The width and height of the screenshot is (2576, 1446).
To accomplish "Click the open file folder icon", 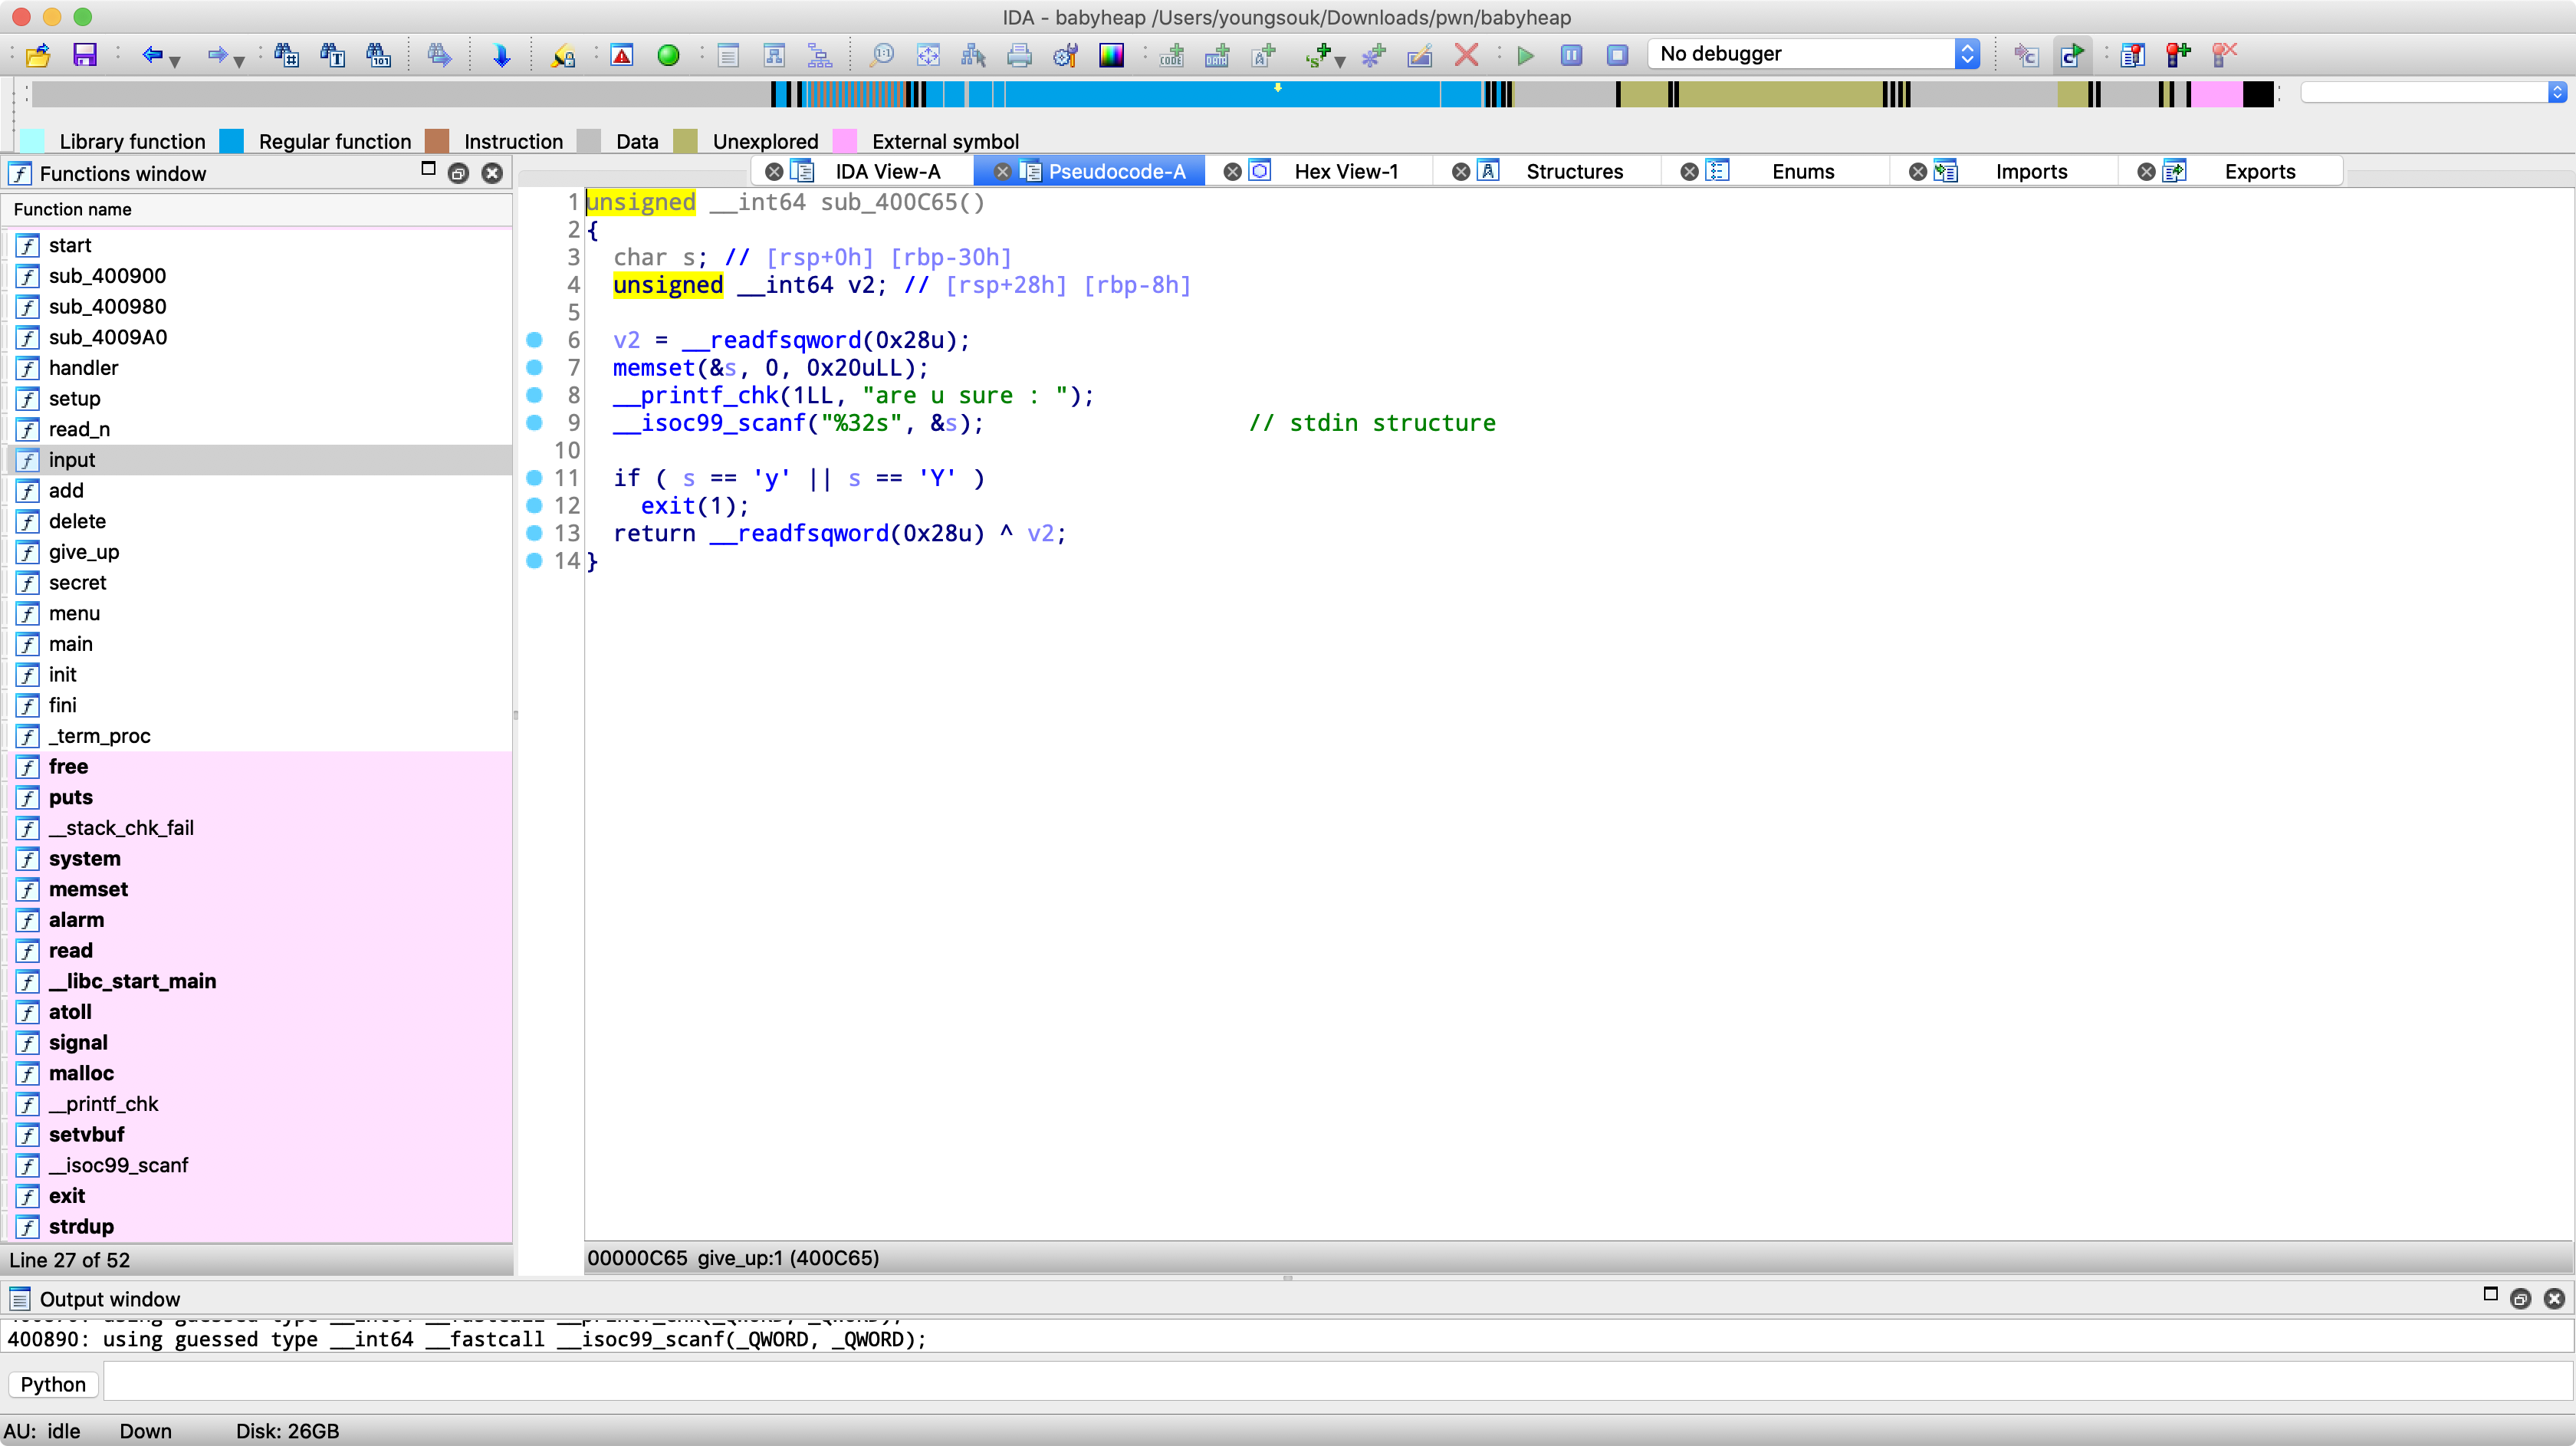I will pos(38,55).
